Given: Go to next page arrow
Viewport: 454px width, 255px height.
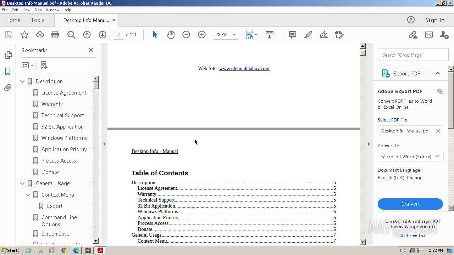Looking at the screenshot, I should click(103, 35).
